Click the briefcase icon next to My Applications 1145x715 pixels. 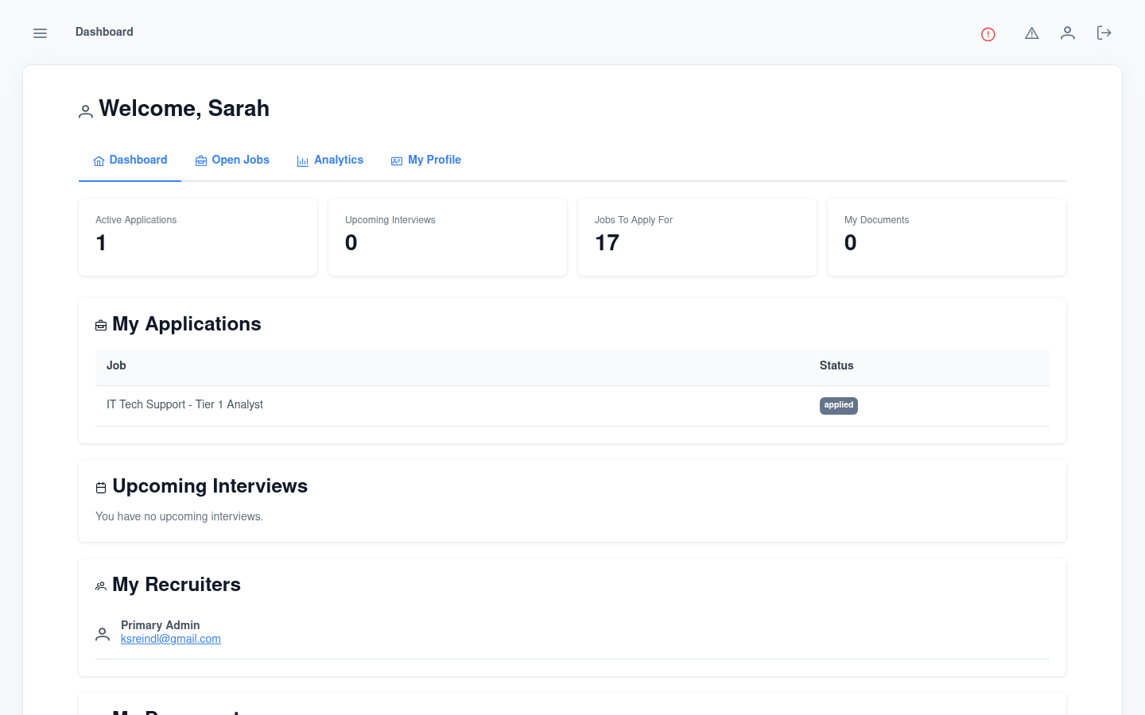pos(101,326)
